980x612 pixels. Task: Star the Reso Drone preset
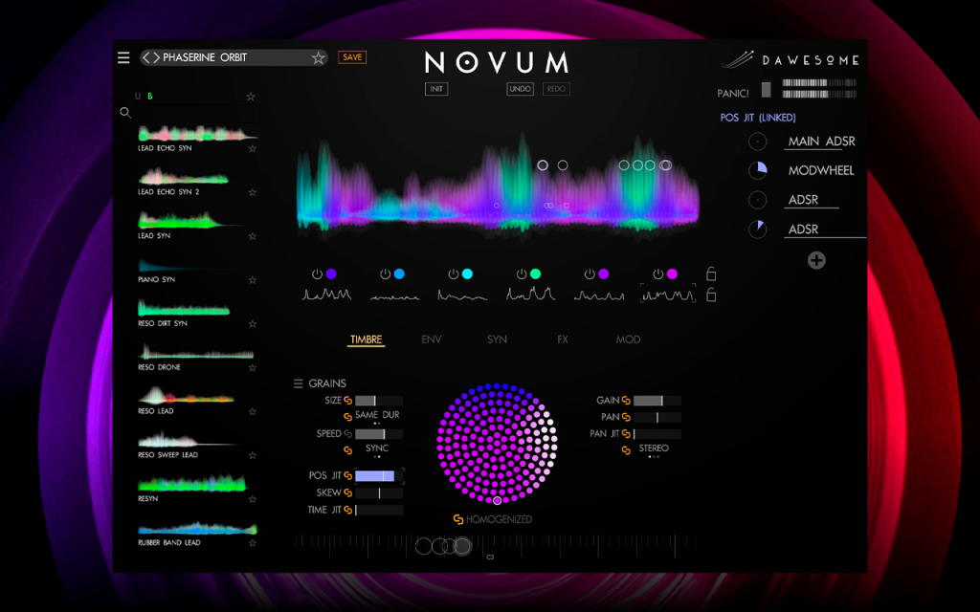click(x=253, y=368)
